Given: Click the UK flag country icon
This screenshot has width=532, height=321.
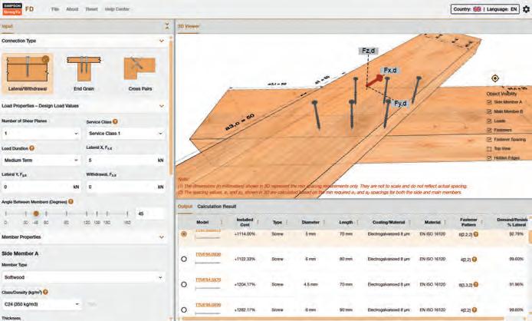Looking at the screenshot, I should click(477, 9).
